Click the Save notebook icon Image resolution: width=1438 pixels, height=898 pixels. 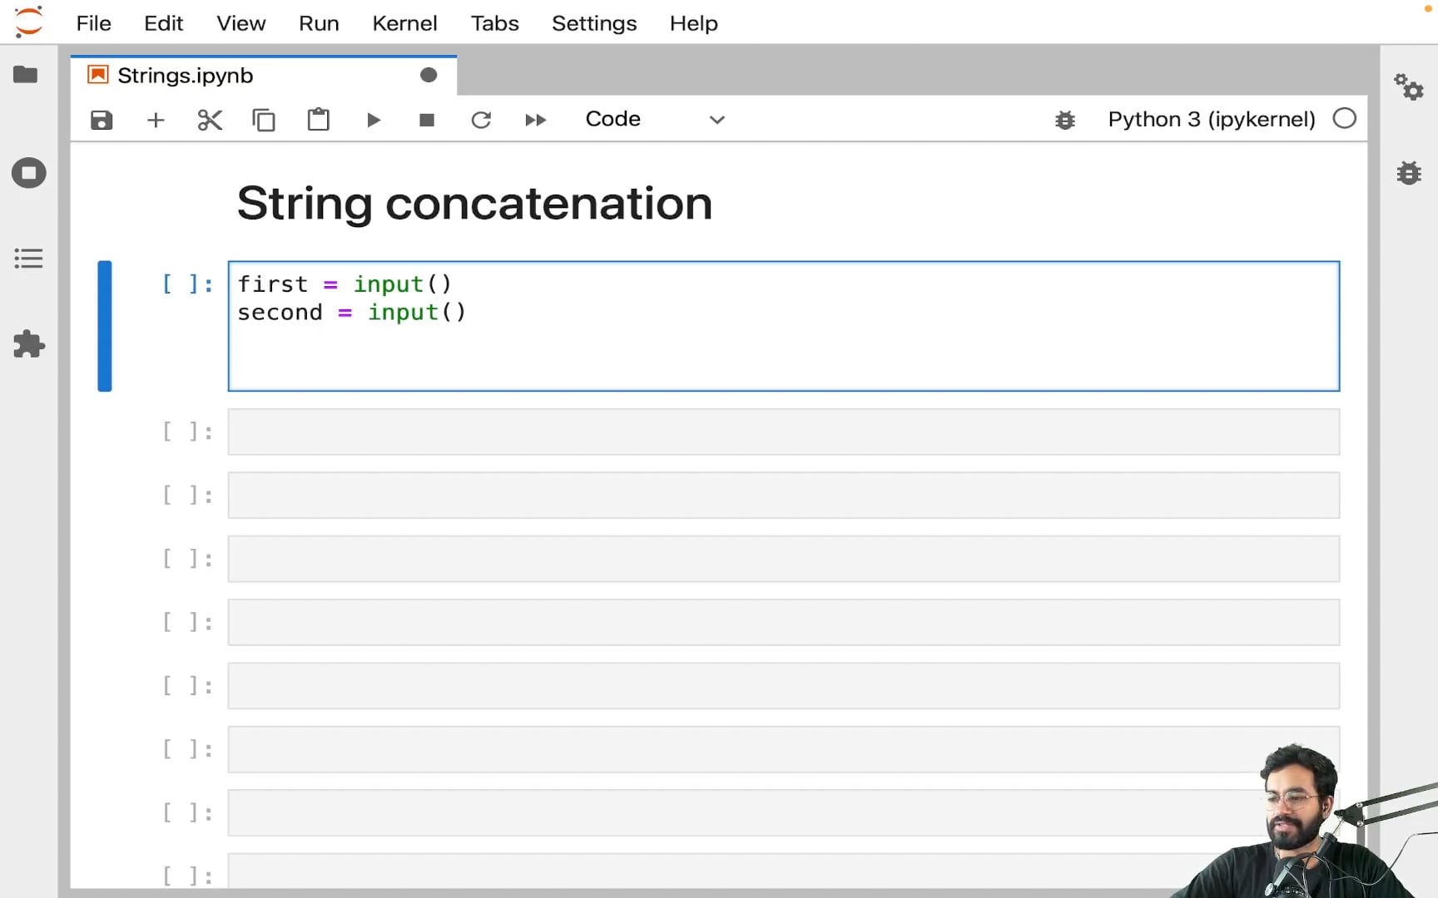[102, 121]
